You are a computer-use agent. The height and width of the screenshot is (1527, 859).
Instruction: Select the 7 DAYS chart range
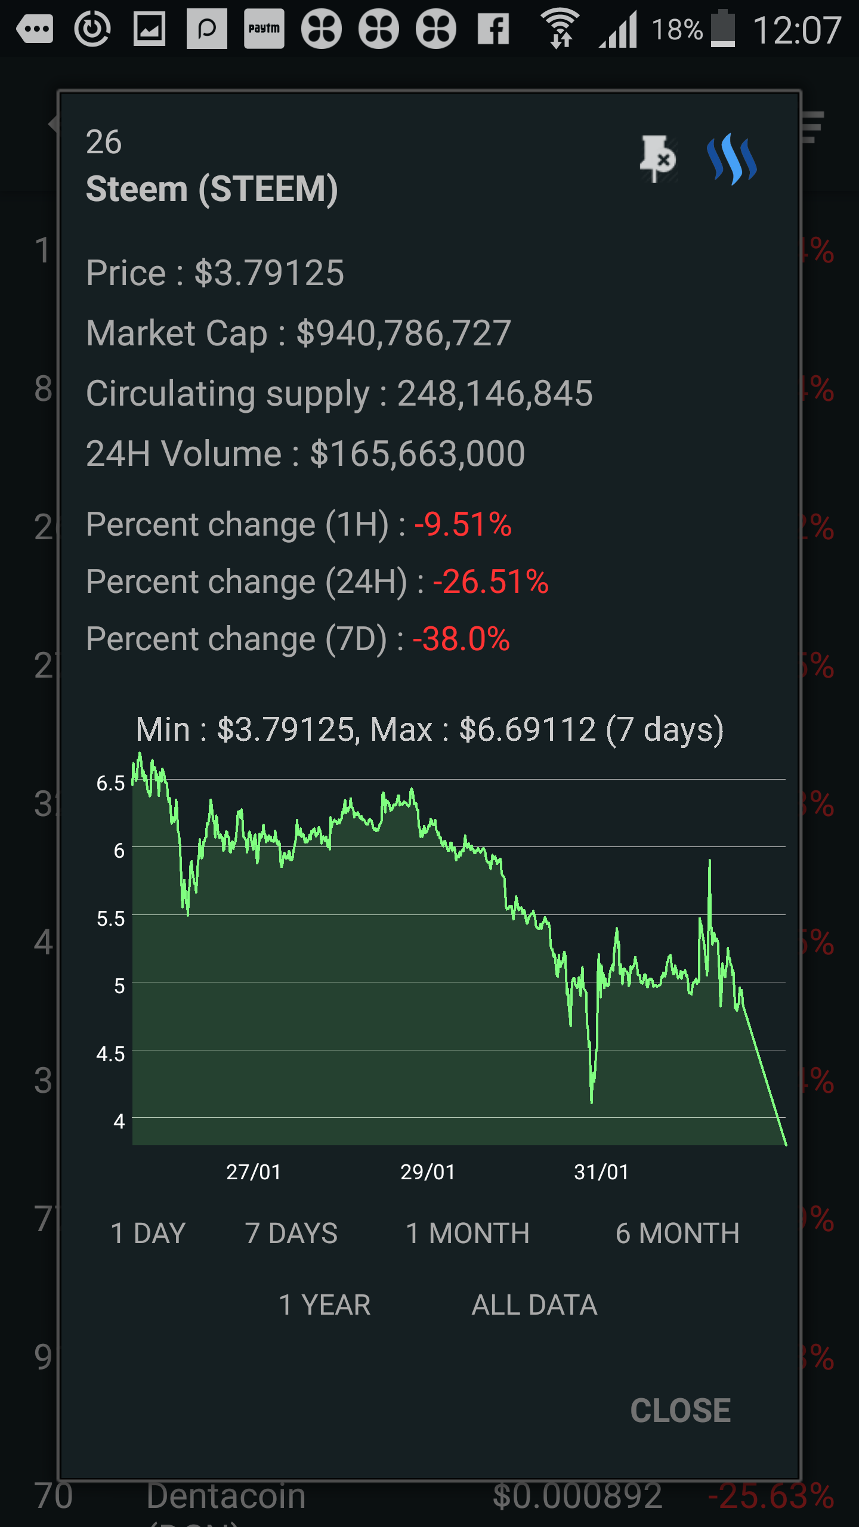291,1234
